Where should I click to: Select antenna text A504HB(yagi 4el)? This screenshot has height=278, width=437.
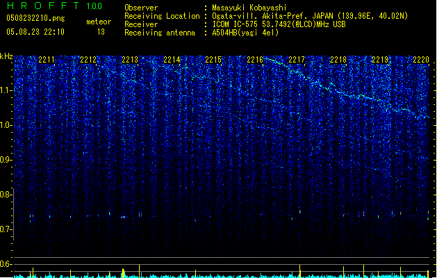[x=245, y=33]
